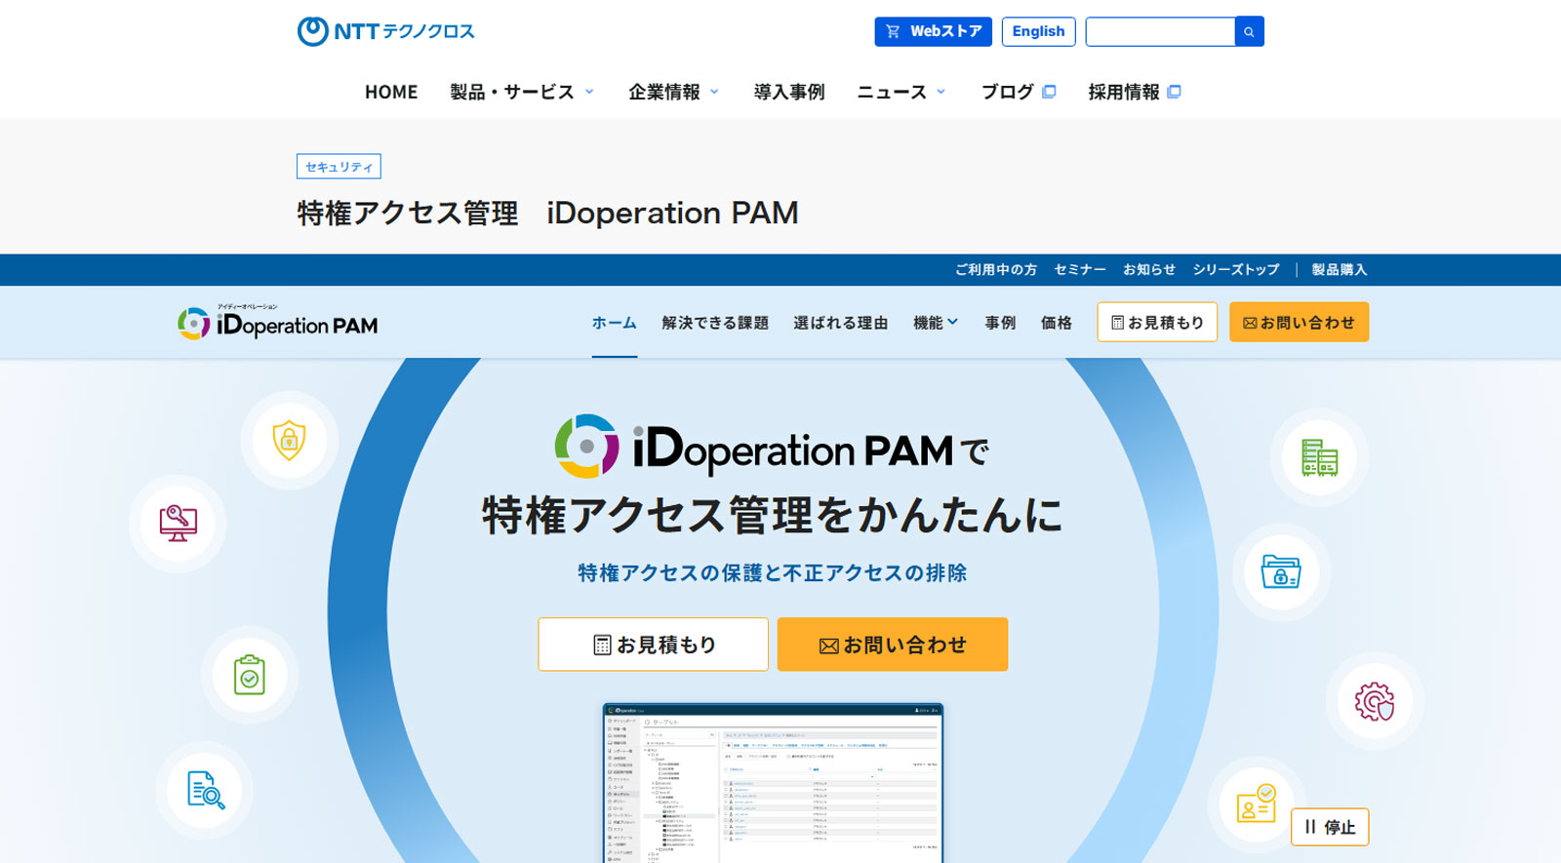Click orange お問い合わせ button in subnav

1299,323
